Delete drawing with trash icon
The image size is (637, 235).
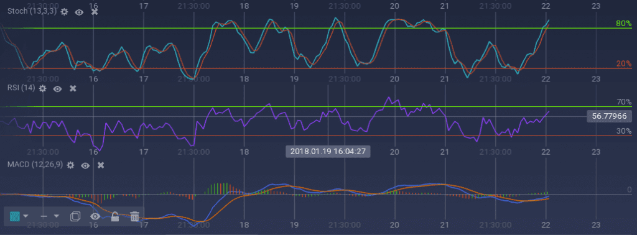[x=135, y=216]
